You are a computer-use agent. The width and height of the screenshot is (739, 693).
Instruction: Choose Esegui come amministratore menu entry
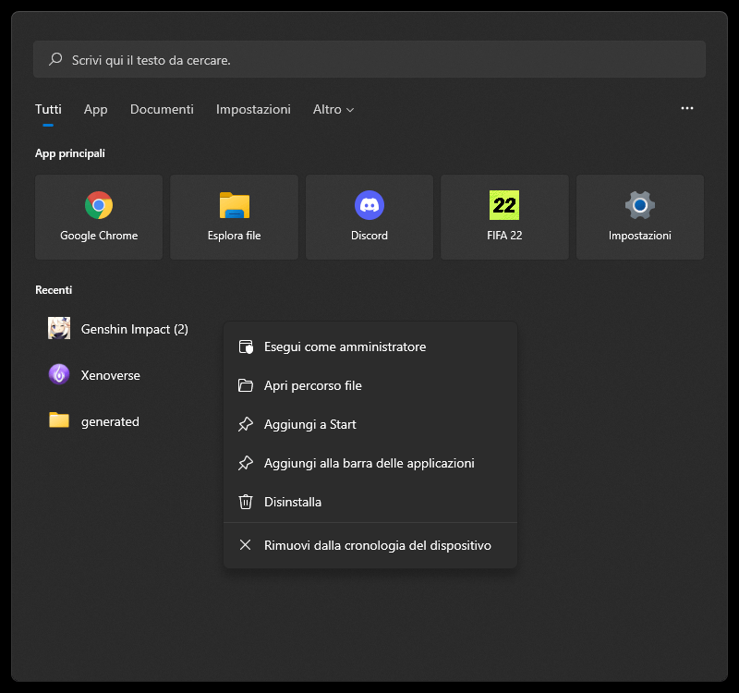[370, 347]
